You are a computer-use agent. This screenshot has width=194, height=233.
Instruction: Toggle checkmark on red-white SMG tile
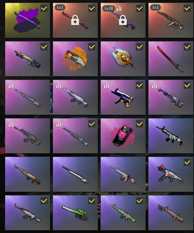[x=187, y=162]
